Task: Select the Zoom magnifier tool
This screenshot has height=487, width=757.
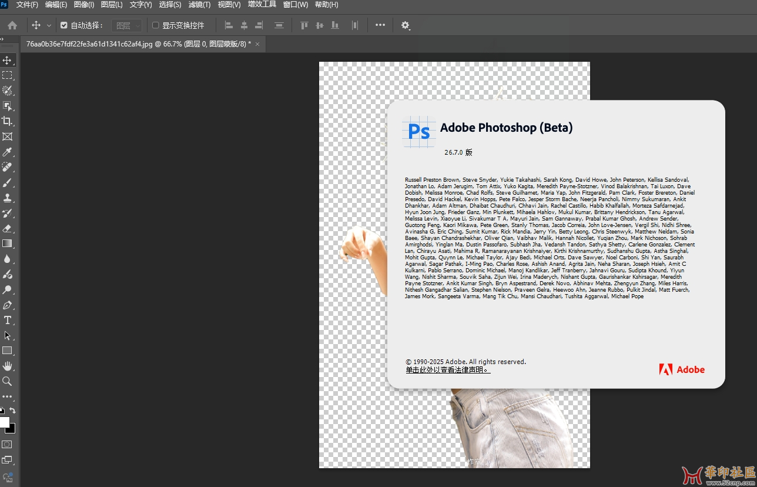Action: tap(7, 381)
